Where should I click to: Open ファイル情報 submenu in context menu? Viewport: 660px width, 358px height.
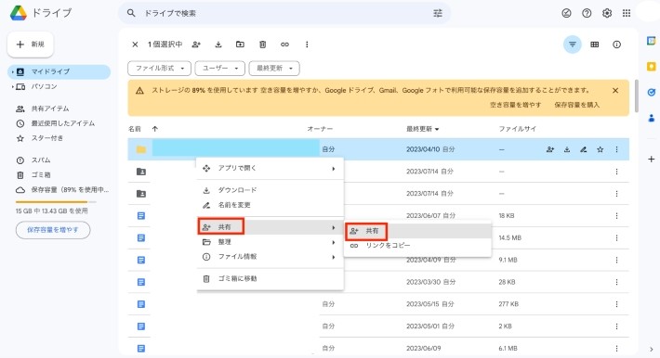pyautogui.click(x=271, y=256)
